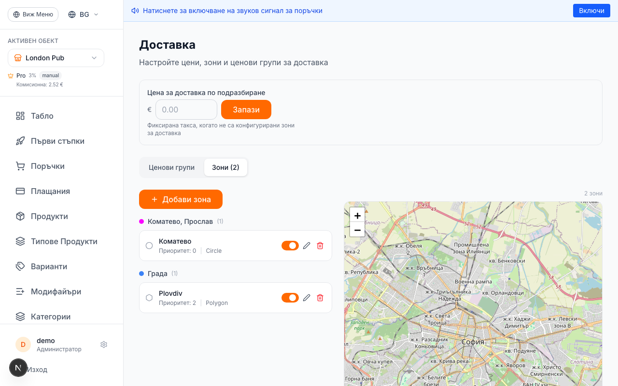
Task: Disable the Коматево zone toggle
Action: pos(290,246)
